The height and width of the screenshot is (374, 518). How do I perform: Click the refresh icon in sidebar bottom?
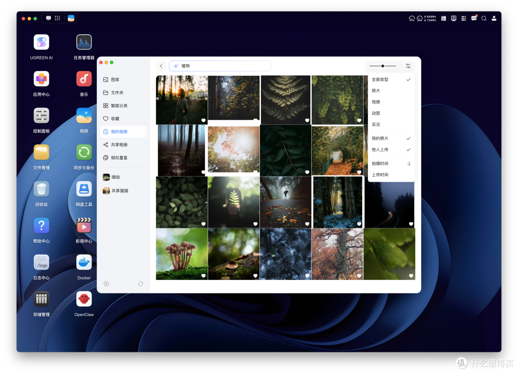[141, 284]
